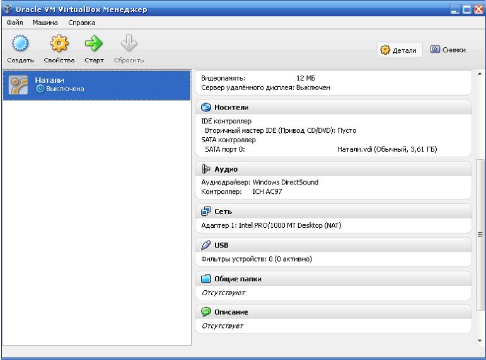The width and height of the screenshot is (486, 360).
Task: Maximize the VirtualBox window
Action: [x=466, y=9]
